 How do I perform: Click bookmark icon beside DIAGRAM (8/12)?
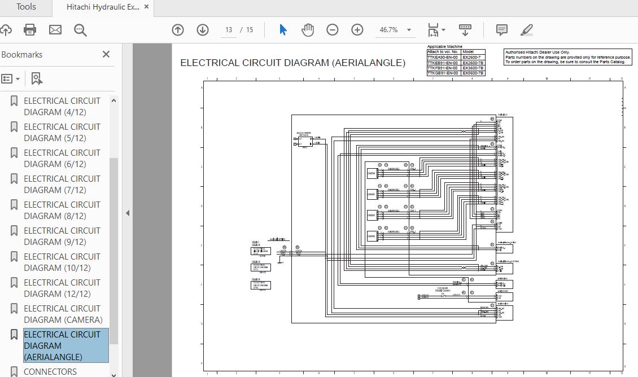pos(14,204)
